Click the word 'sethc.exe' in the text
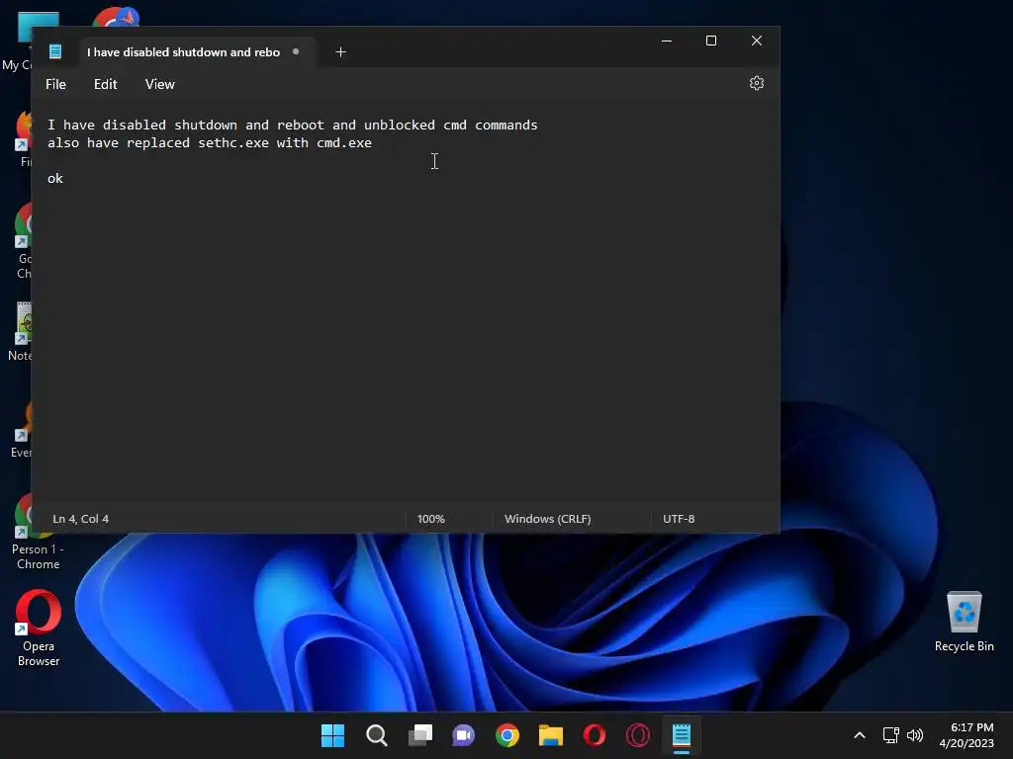The width and height of the screenshot is (1013, 759). tap(233, 142)
